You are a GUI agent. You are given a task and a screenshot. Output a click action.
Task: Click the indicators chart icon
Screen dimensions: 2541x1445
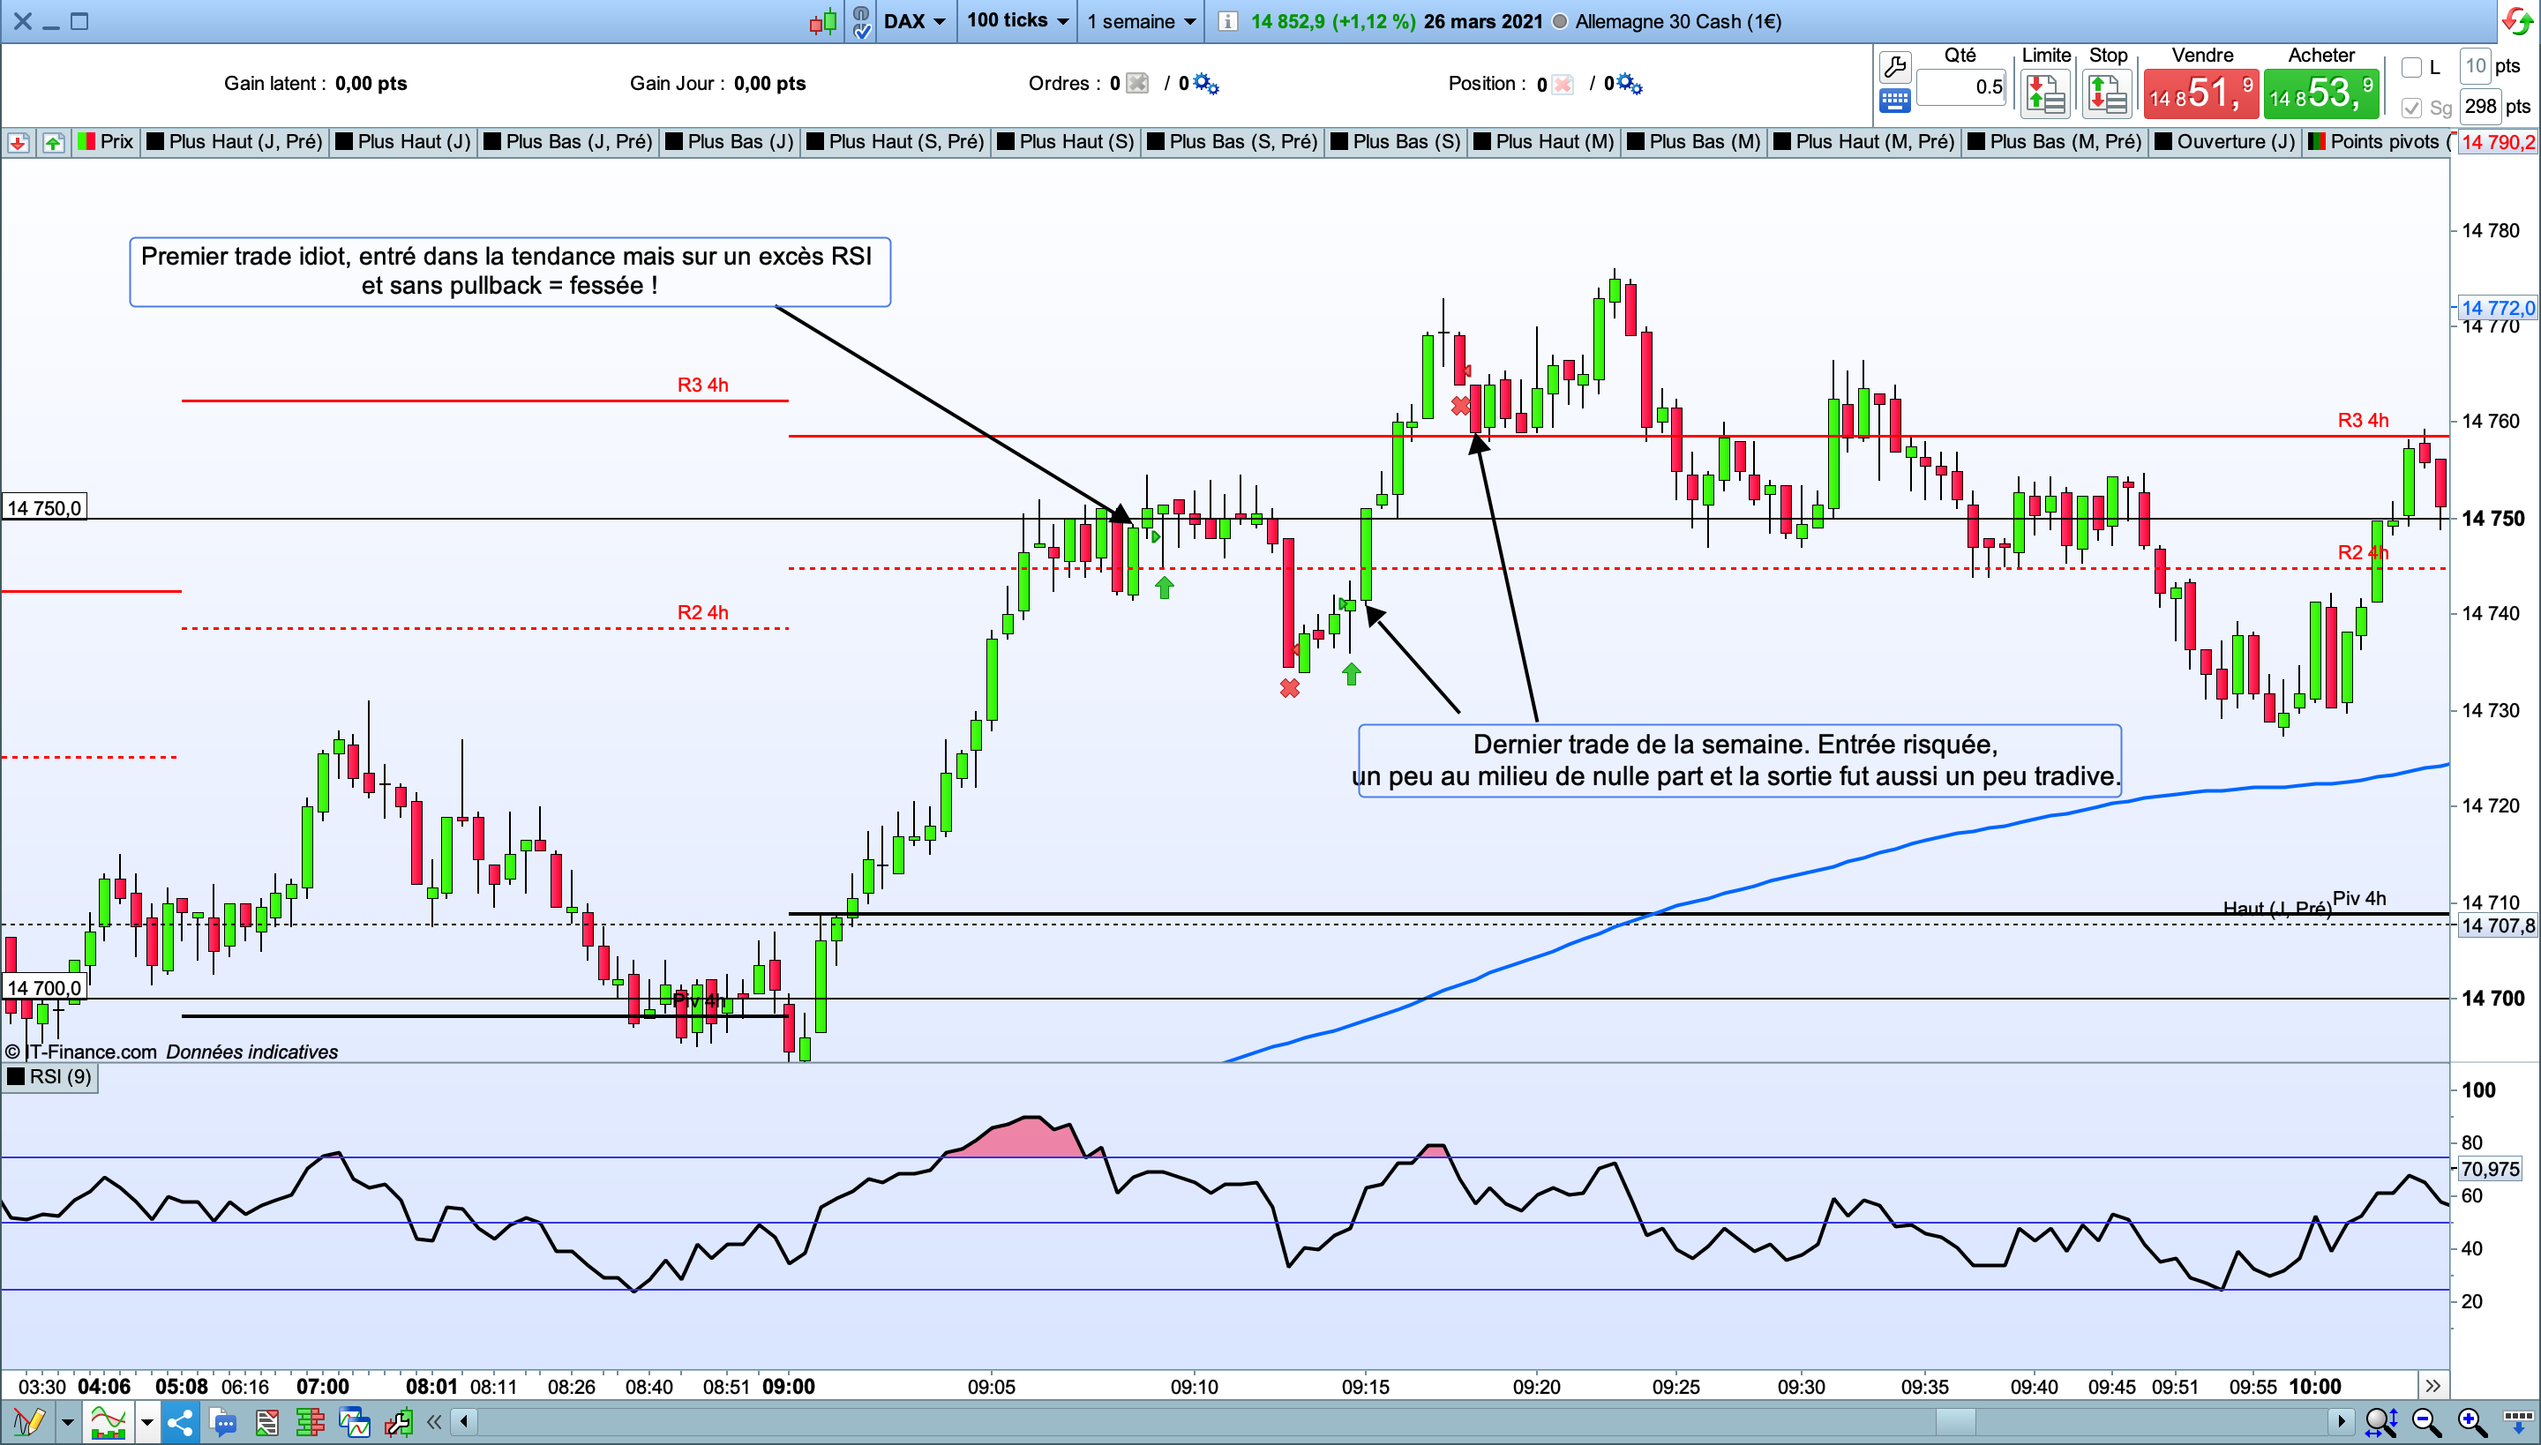point(108,1422)
